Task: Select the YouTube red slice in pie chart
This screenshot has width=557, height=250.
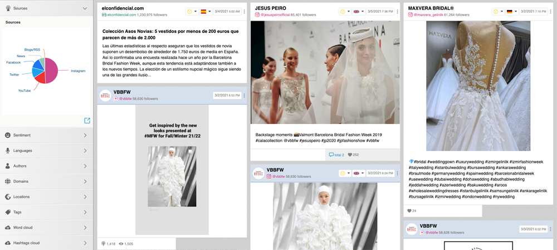Action: [x=40, y=78]
